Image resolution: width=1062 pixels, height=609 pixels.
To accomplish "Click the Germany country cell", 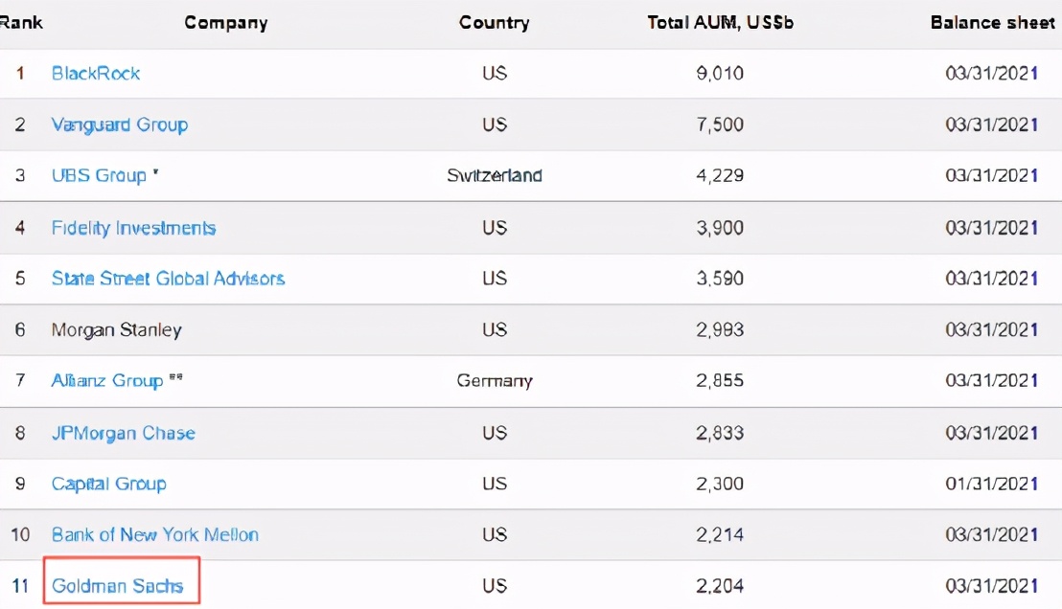I will point(494,381).
